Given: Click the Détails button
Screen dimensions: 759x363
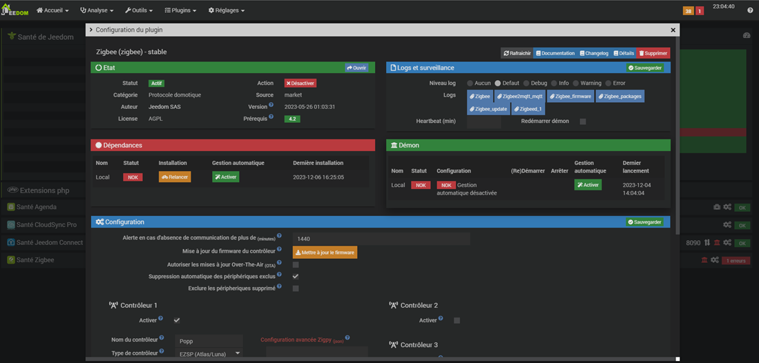Looking at the screenshot, I should (624, 53).
